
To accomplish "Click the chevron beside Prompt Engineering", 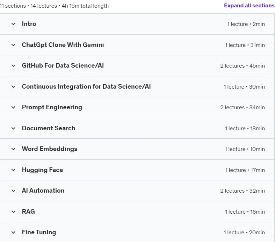I will tap(13, 108).
